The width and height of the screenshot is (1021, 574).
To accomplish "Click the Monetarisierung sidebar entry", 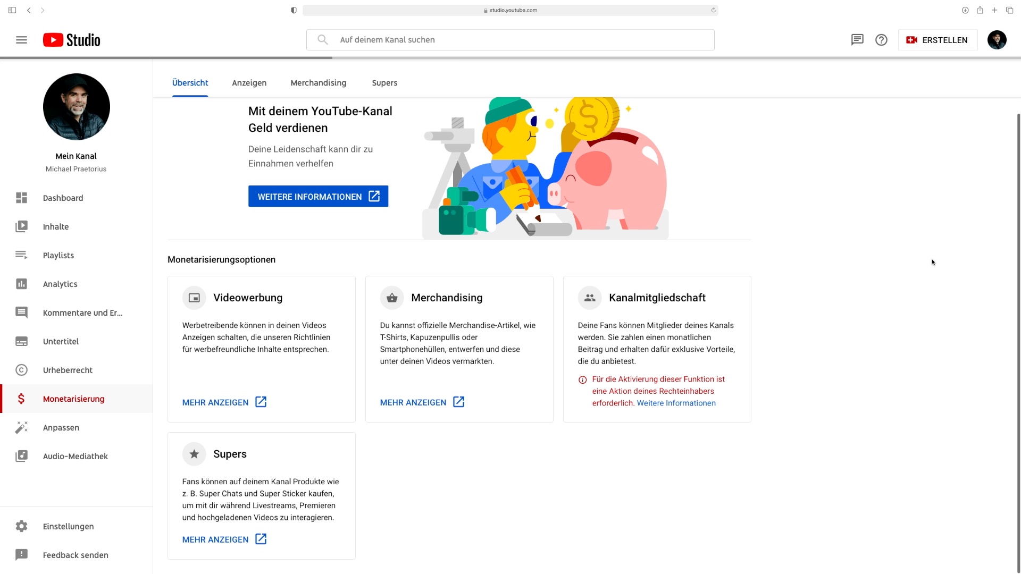I will click(77, 399).
